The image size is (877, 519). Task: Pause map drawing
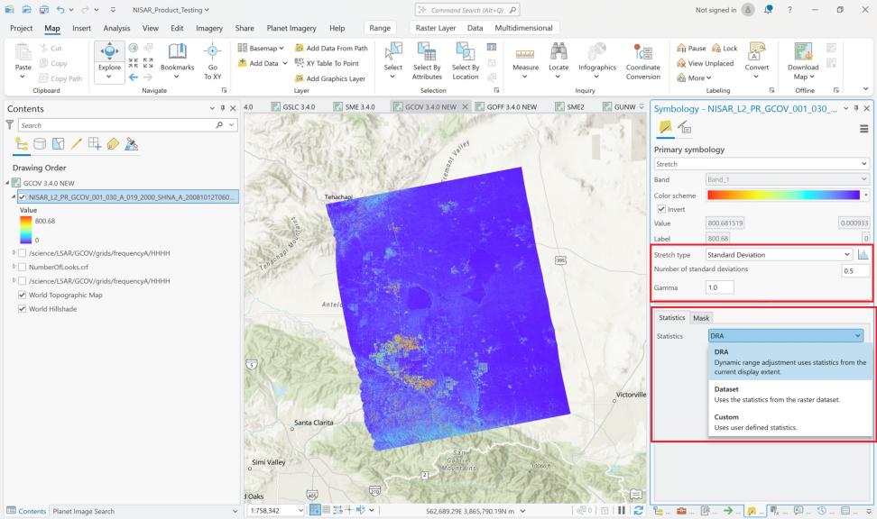pyautogui.click(x=622, y=510)
